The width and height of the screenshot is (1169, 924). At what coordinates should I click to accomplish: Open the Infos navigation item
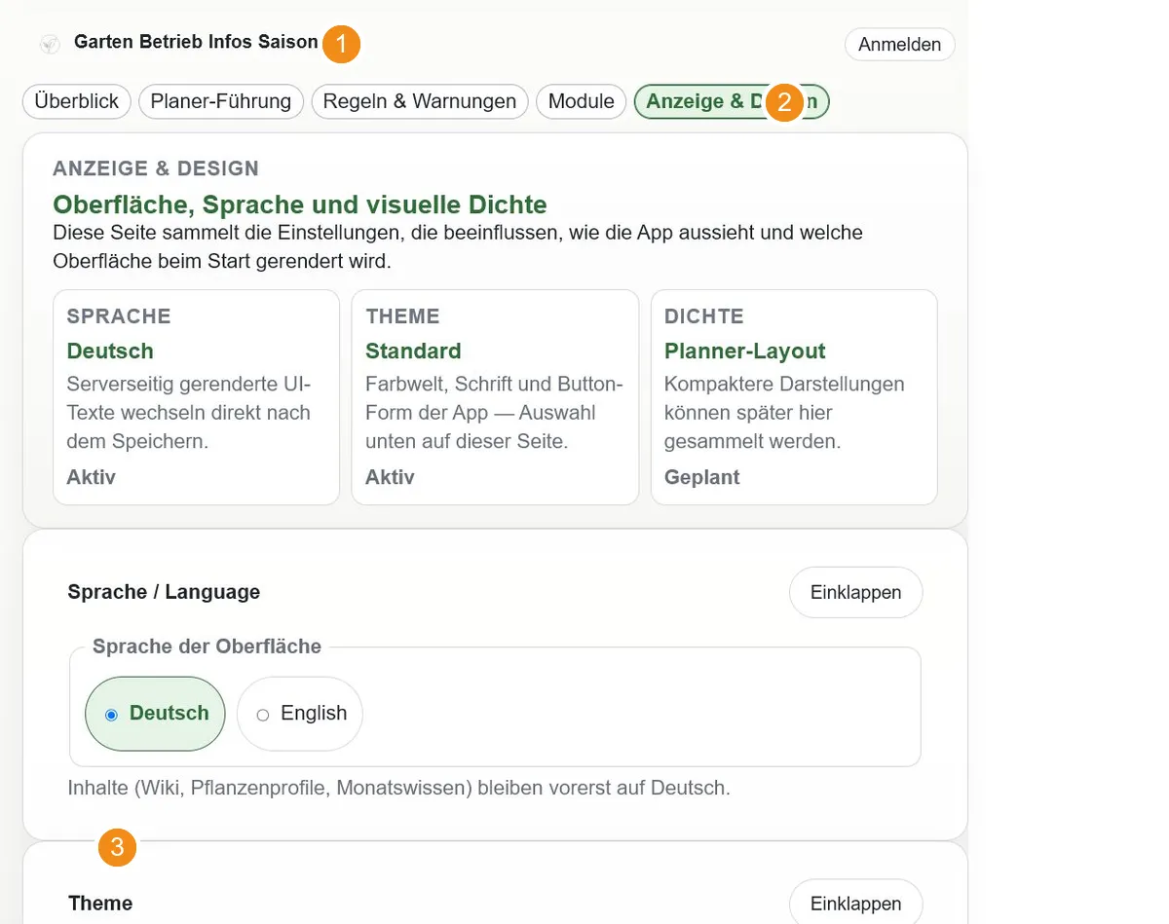230,42
